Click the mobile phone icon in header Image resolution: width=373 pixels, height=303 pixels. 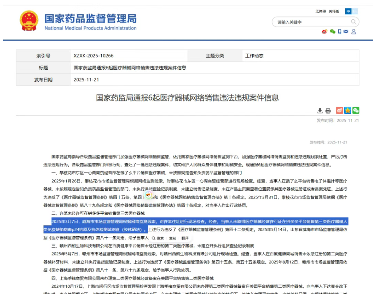(339, 32)
